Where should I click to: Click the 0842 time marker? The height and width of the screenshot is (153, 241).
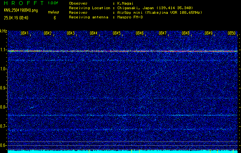coord(48,33)
